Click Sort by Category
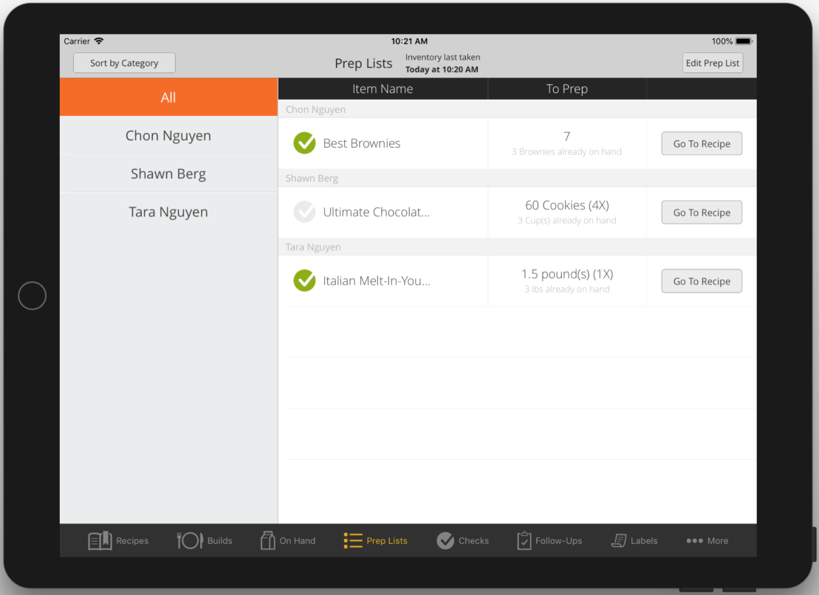 (x=123, y=63)
